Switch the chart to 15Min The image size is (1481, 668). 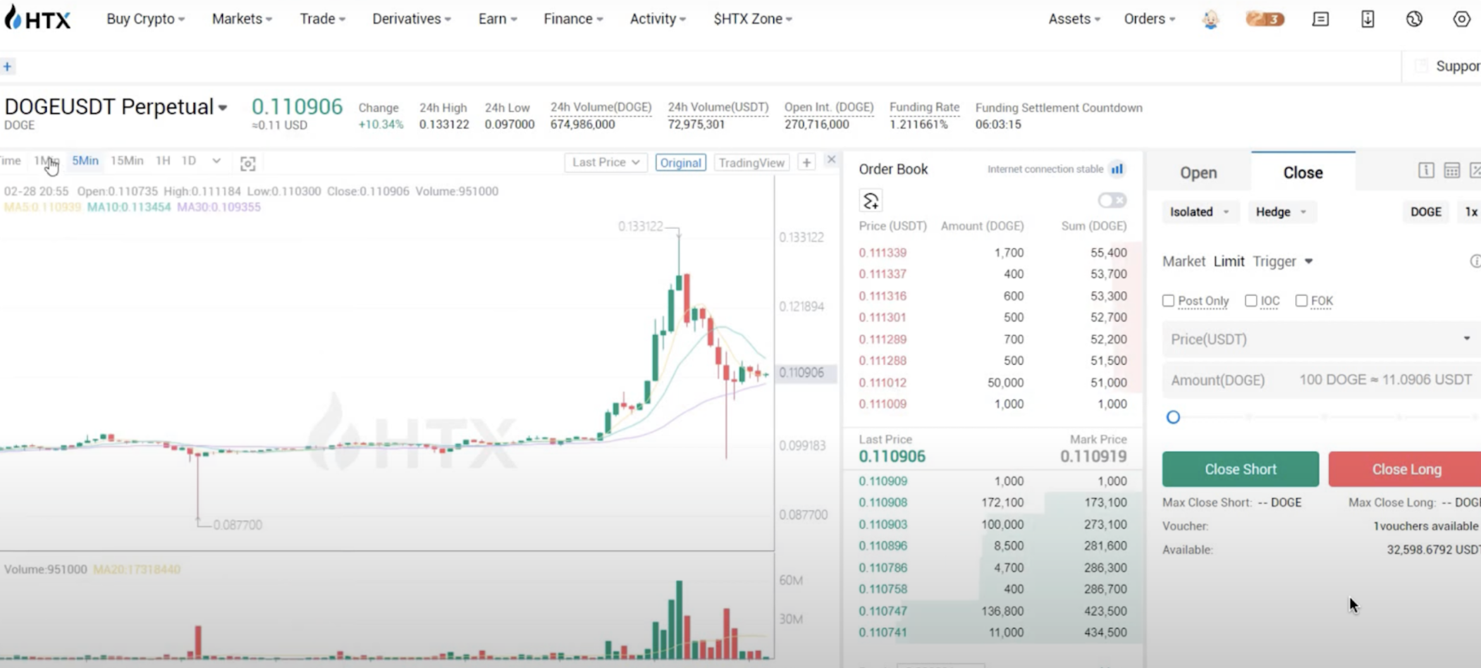point(127,161)
